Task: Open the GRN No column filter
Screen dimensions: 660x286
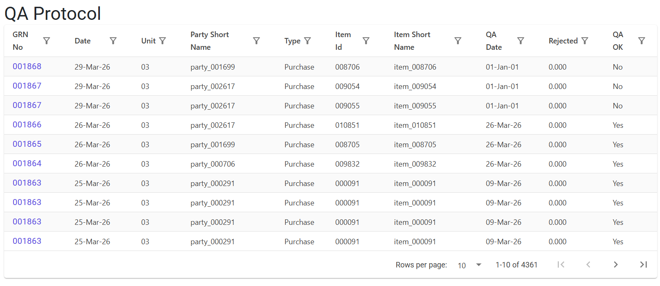Action: pyautogui.click(x=47, y=41)
